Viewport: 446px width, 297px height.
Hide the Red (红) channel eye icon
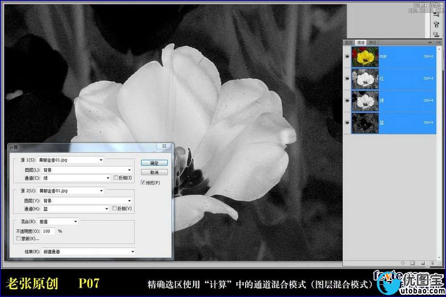pos(347,78)
